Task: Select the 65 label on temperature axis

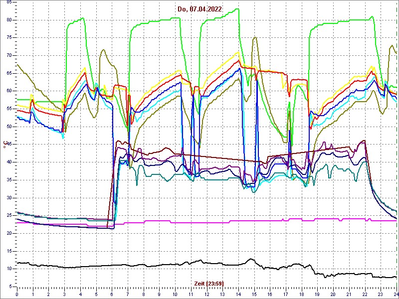Action: point(9,73)
